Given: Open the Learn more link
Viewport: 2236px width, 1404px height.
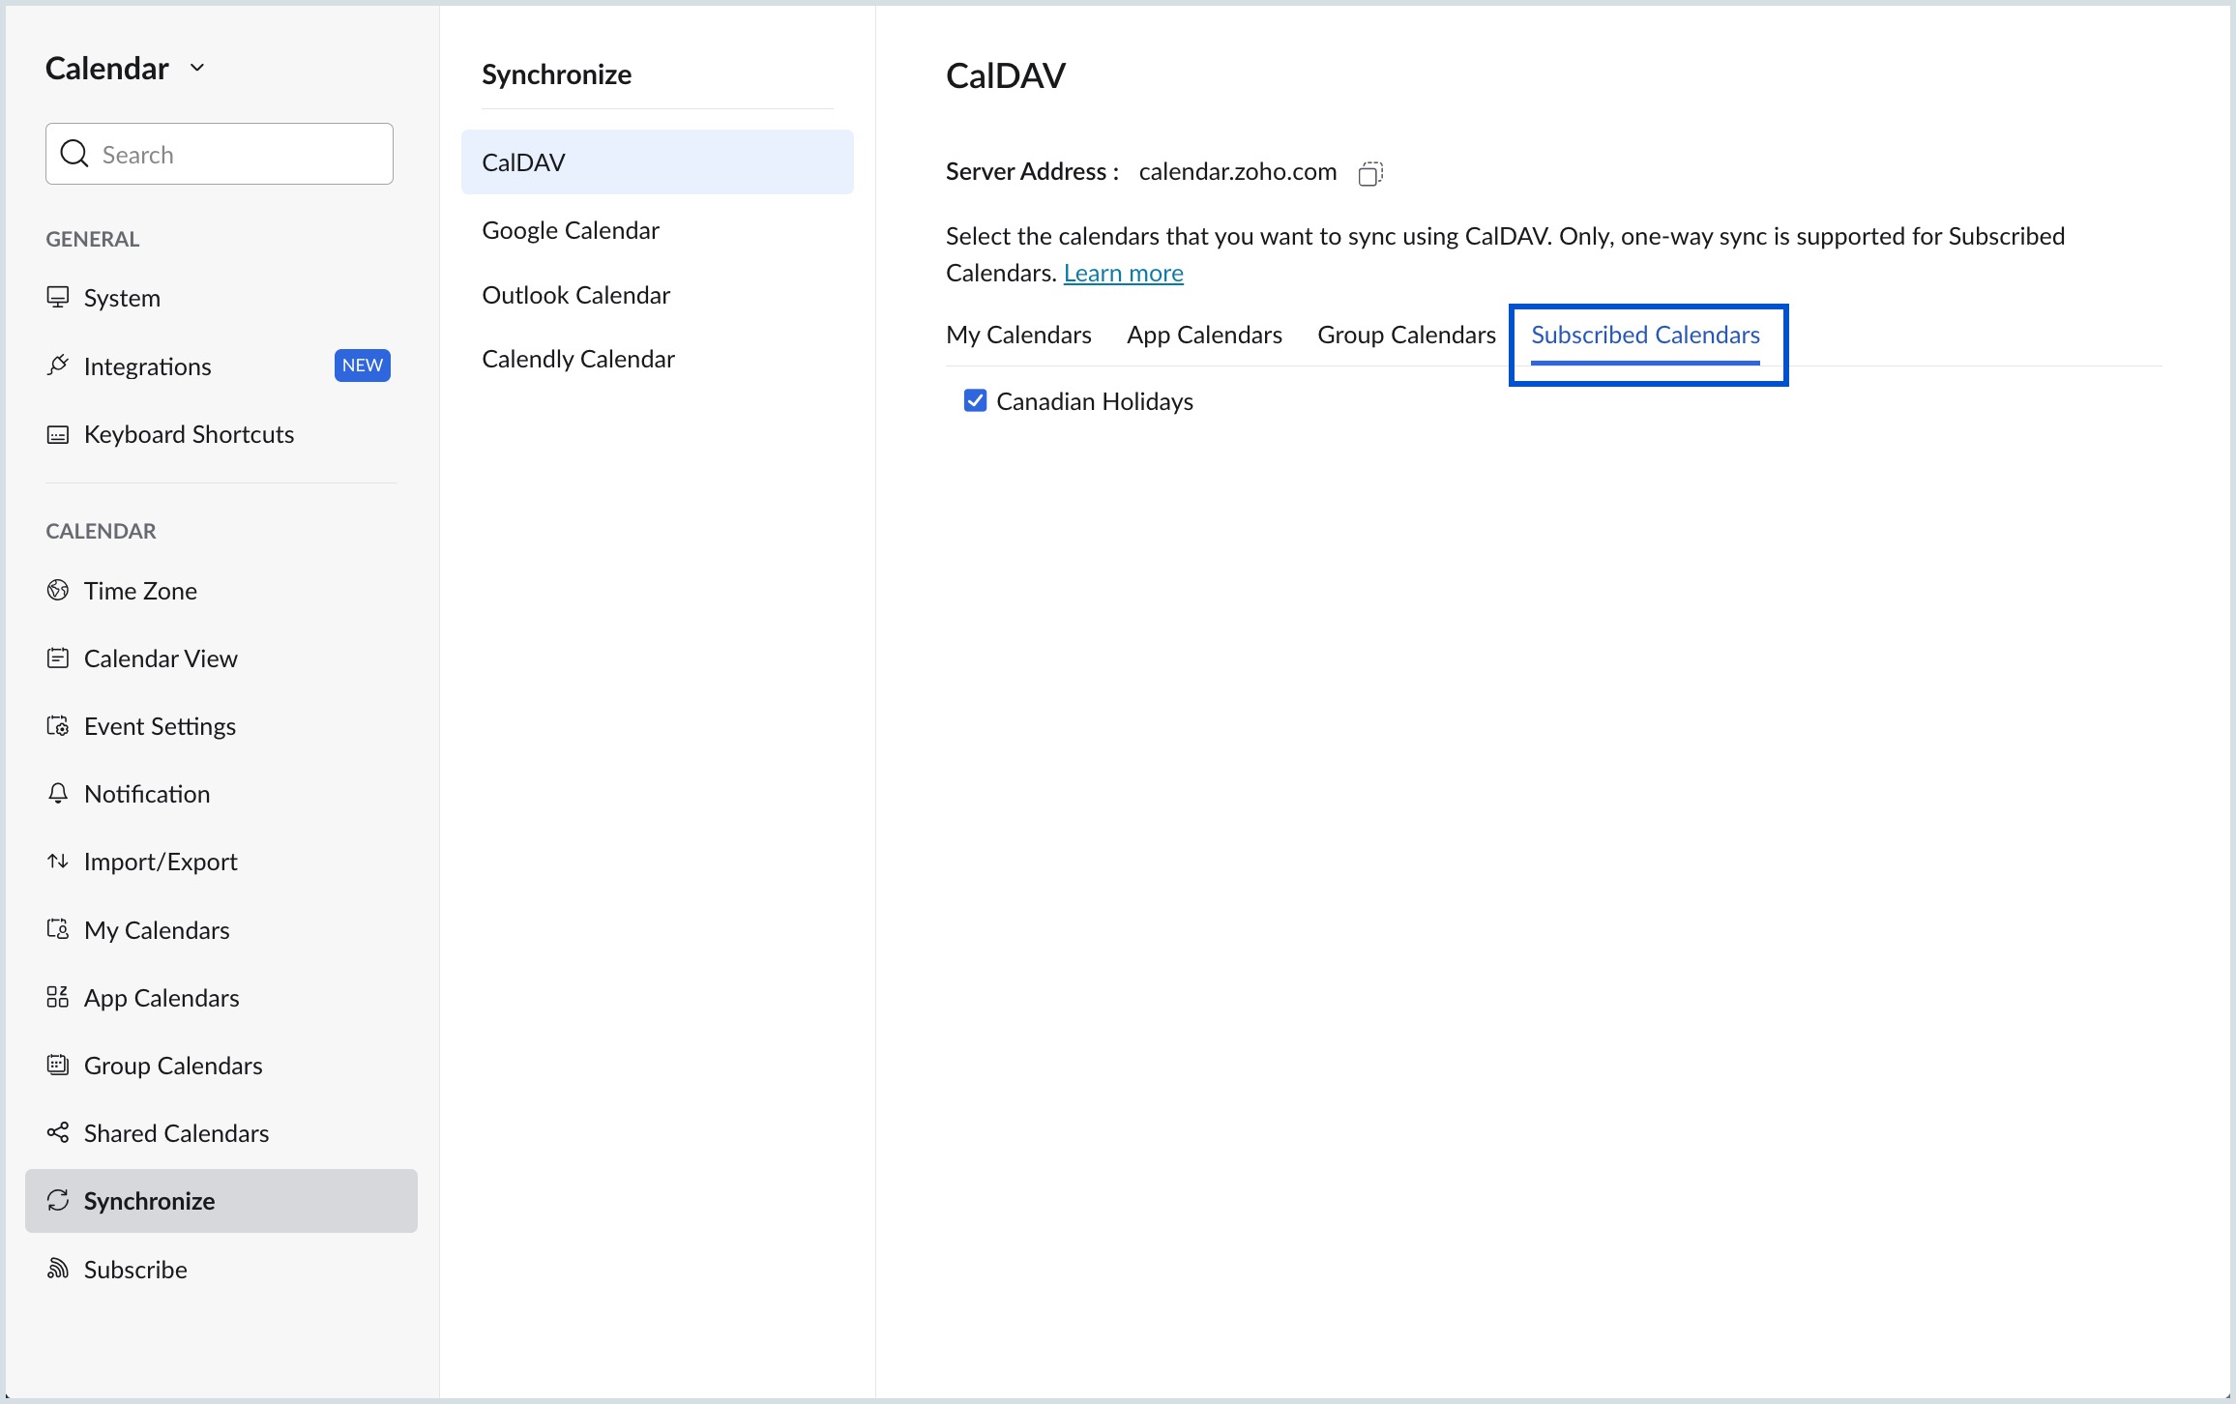Looking at the screenshot, I should pyautogui.click(x=1122, y=273).
